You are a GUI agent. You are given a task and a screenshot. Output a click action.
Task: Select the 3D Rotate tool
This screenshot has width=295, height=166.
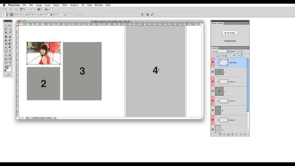(x=6, y=59)
